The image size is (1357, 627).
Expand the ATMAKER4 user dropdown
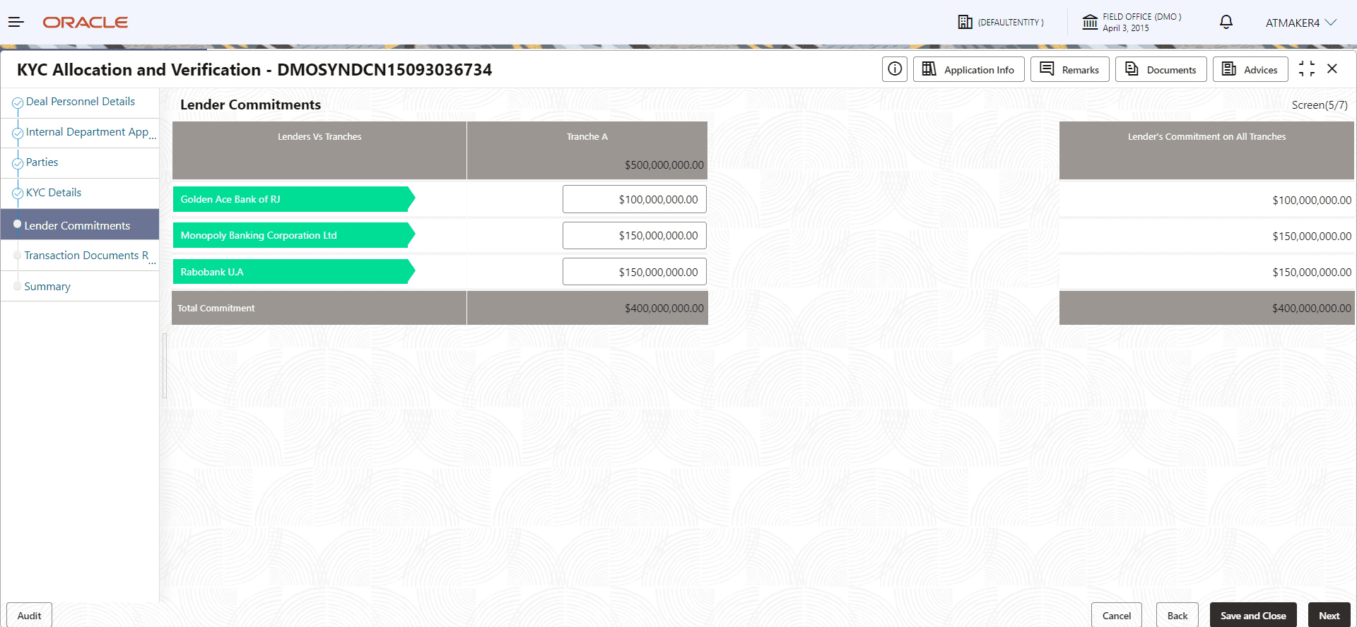pyautogui.click(x=1301, y=23)
